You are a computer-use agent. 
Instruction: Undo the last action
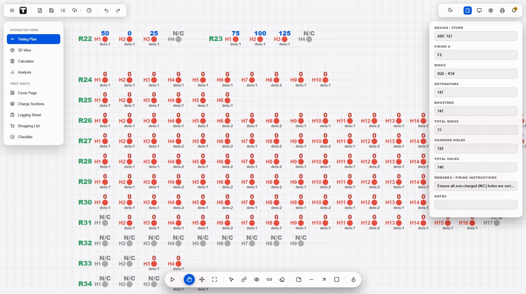click(106, 11)
